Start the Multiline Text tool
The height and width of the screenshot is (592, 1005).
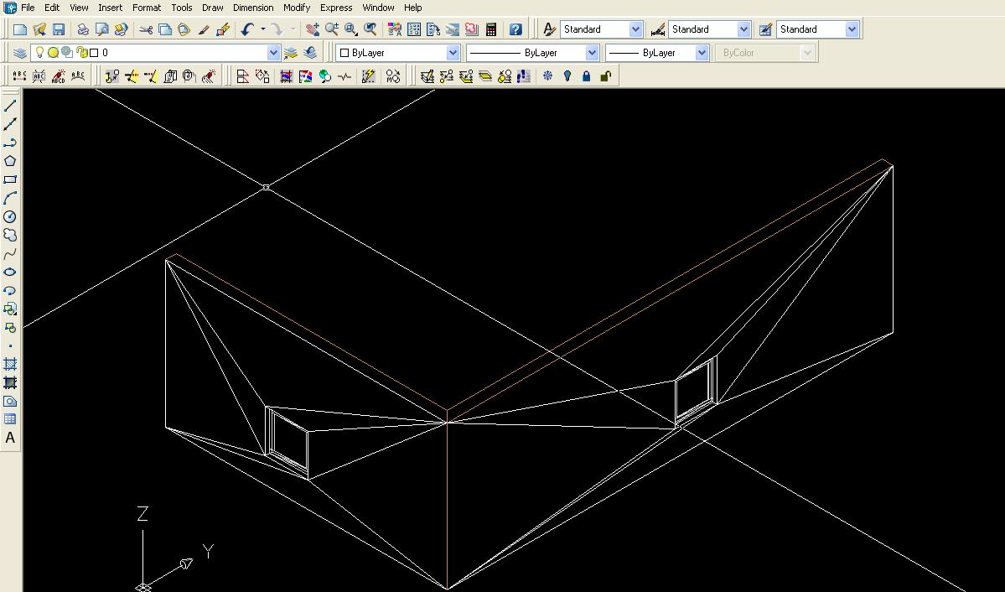pyautogui.click(x=11, y=438)
